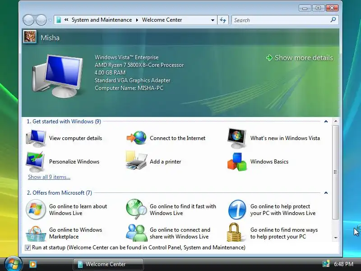Click Go online to Windows Marketplace text
The width and height of the screenshot is (361, 271).
click(x=75, y=233)
